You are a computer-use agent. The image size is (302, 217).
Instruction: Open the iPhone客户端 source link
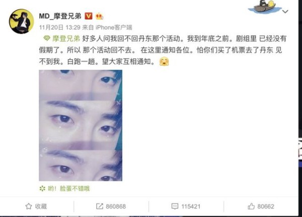(x=114, y=27)
